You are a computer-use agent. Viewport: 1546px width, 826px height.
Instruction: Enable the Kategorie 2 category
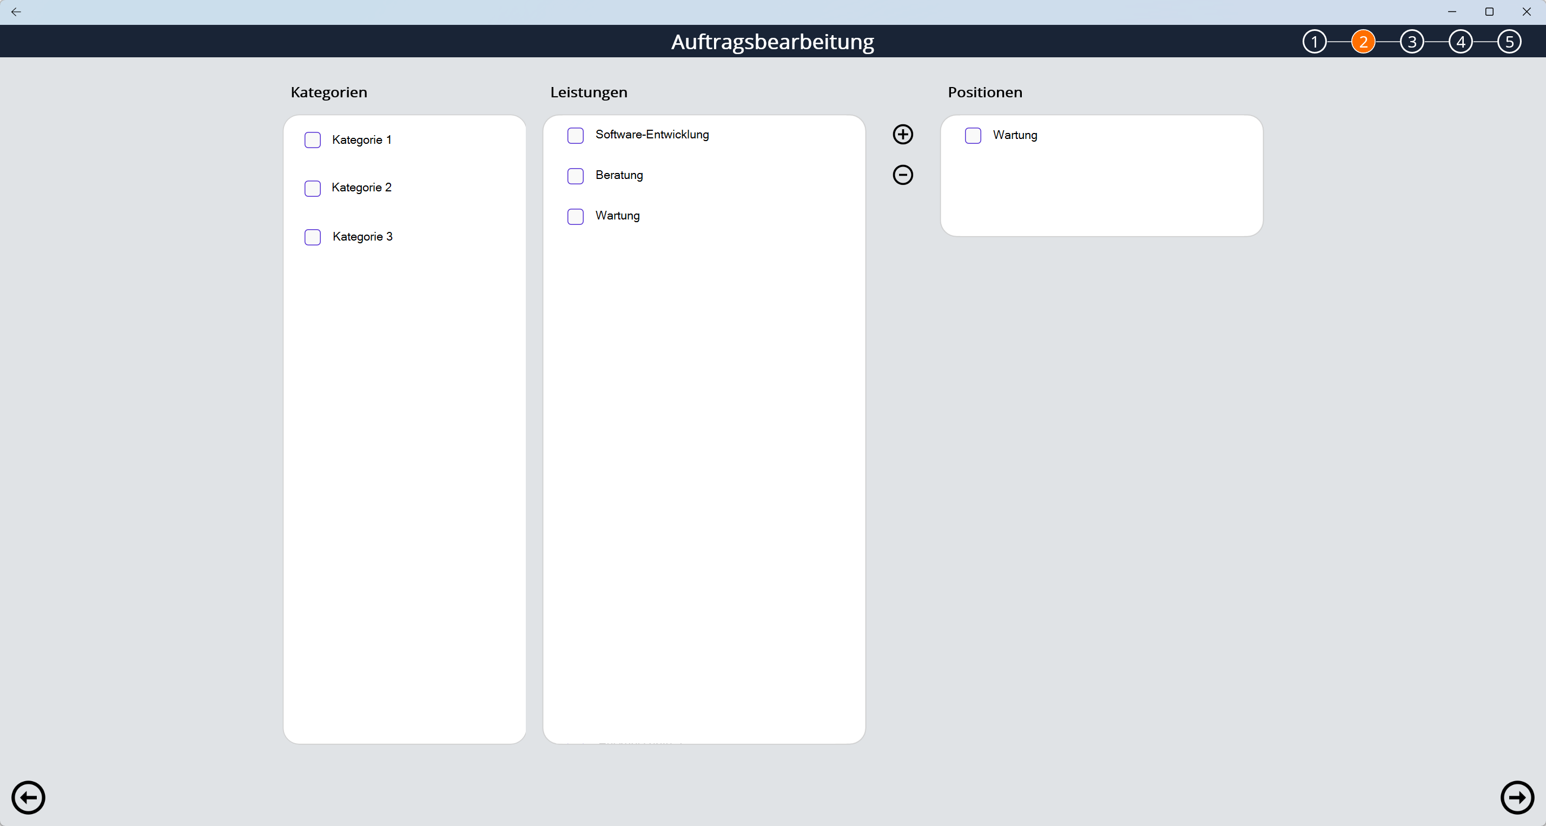(x=313, y=188)
